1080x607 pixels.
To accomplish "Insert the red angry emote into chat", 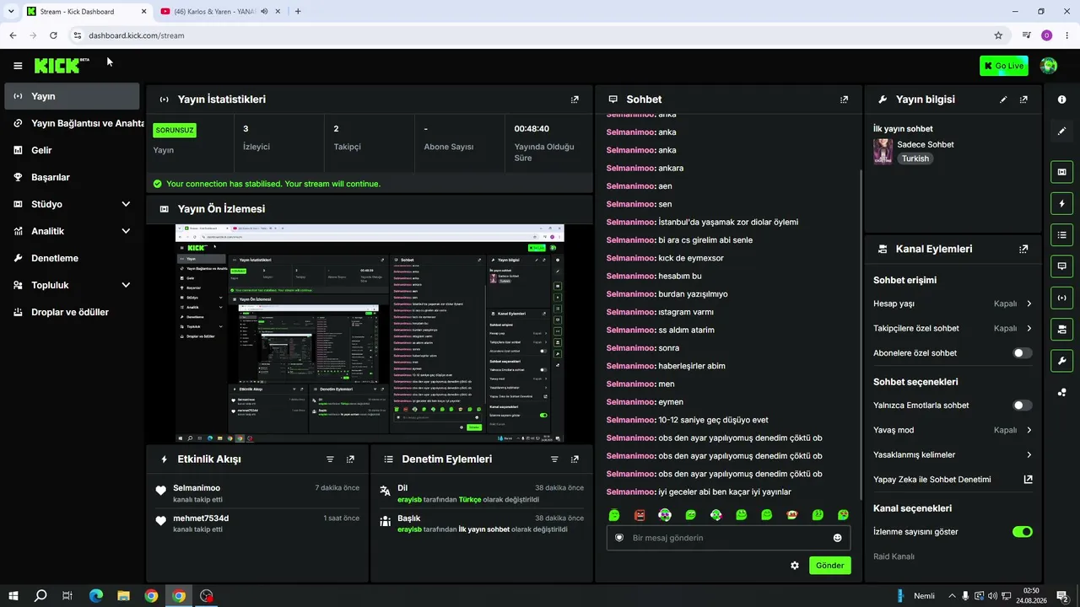I will pos(640,515).
